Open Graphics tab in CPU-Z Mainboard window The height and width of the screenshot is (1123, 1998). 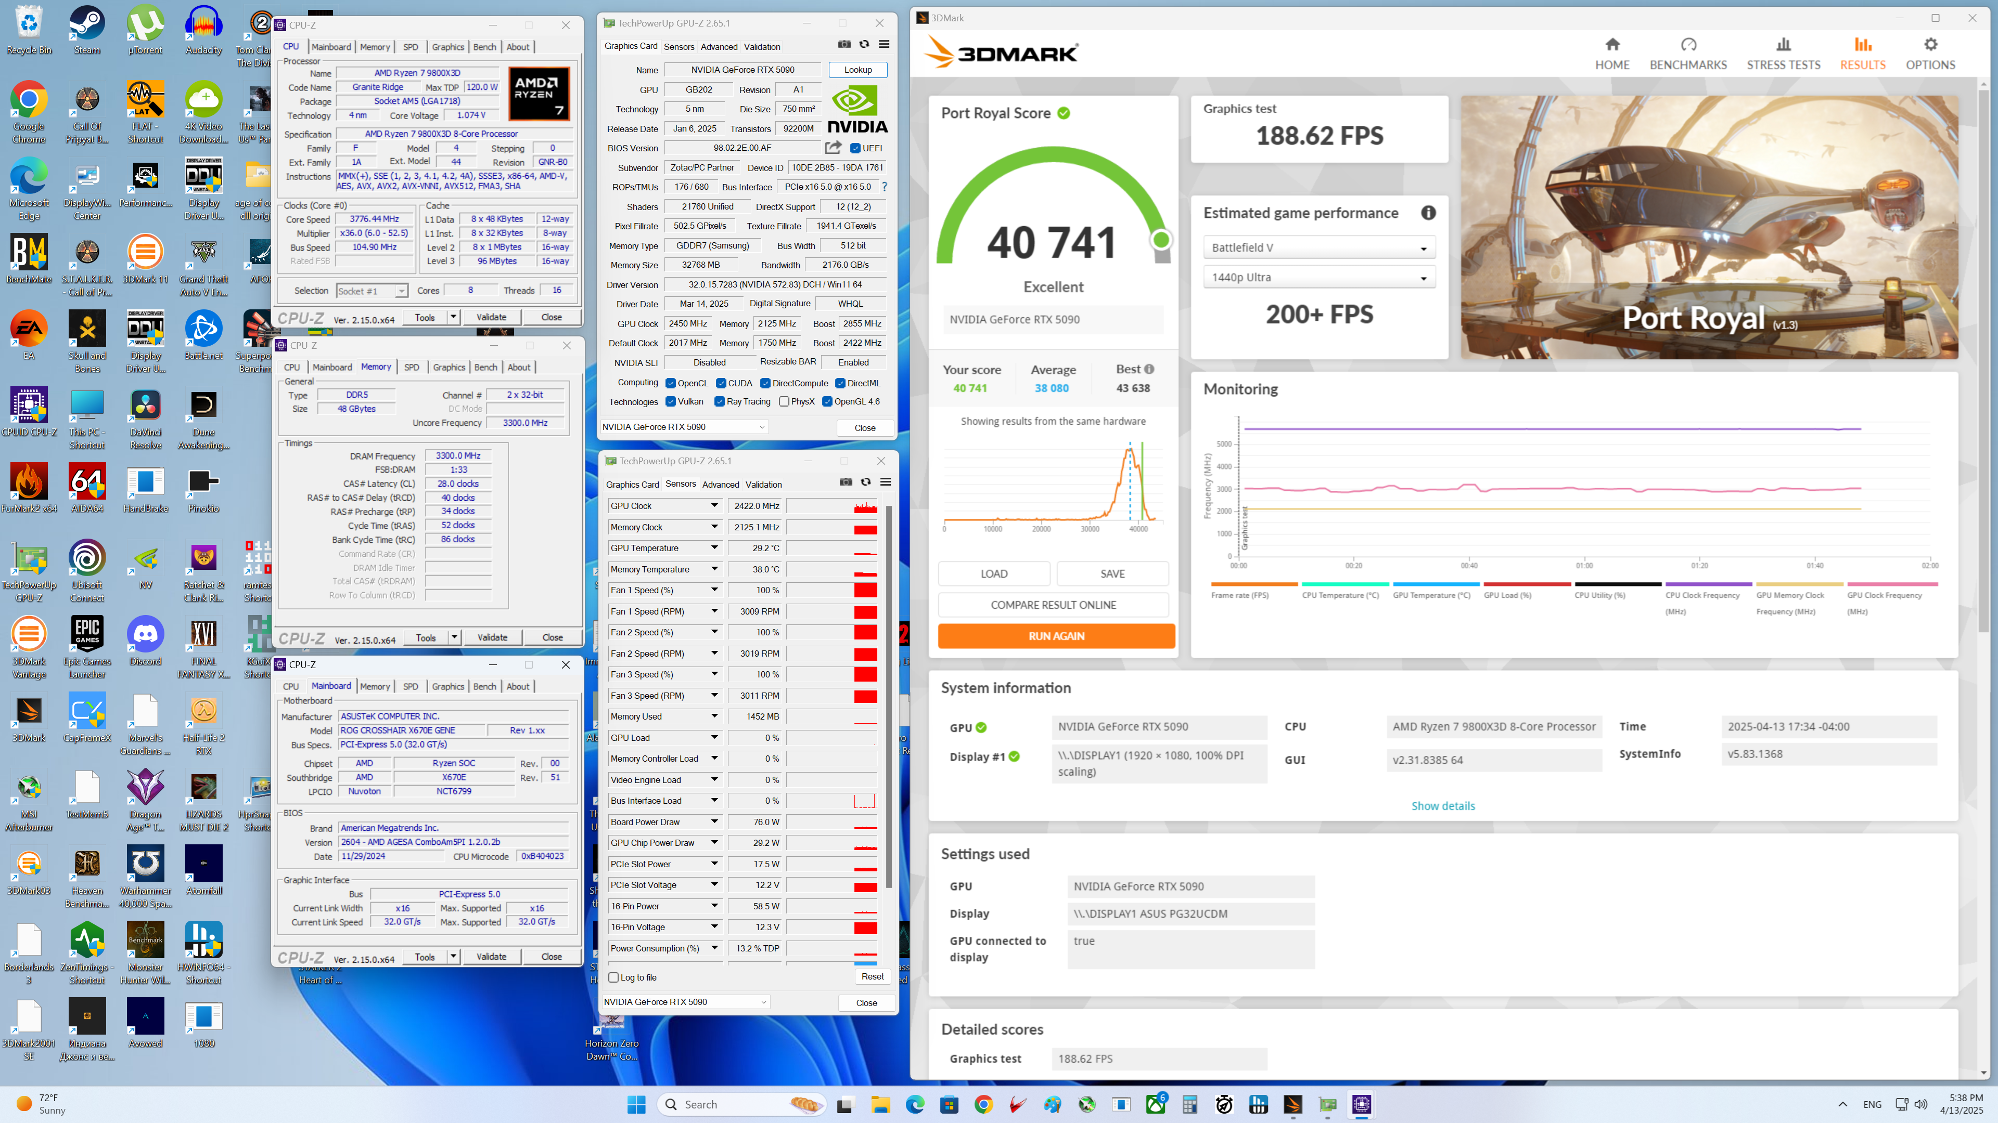coord(447,687)
